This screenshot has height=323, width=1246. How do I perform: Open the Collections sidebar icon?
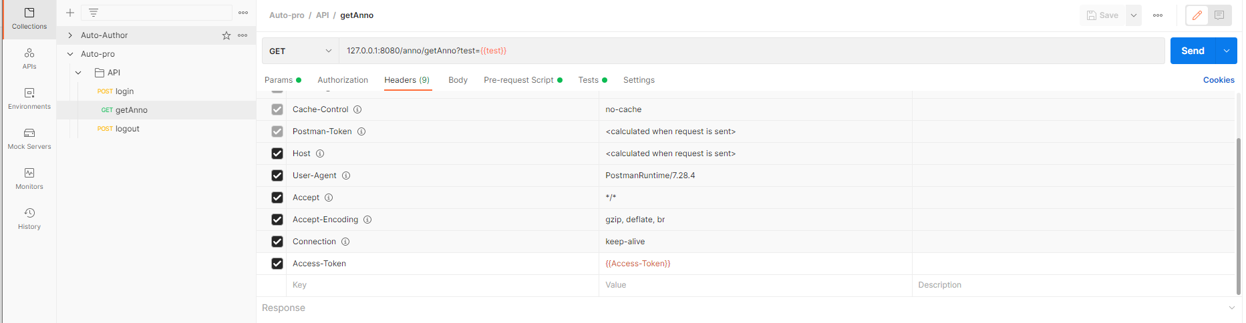pos(29,19)
